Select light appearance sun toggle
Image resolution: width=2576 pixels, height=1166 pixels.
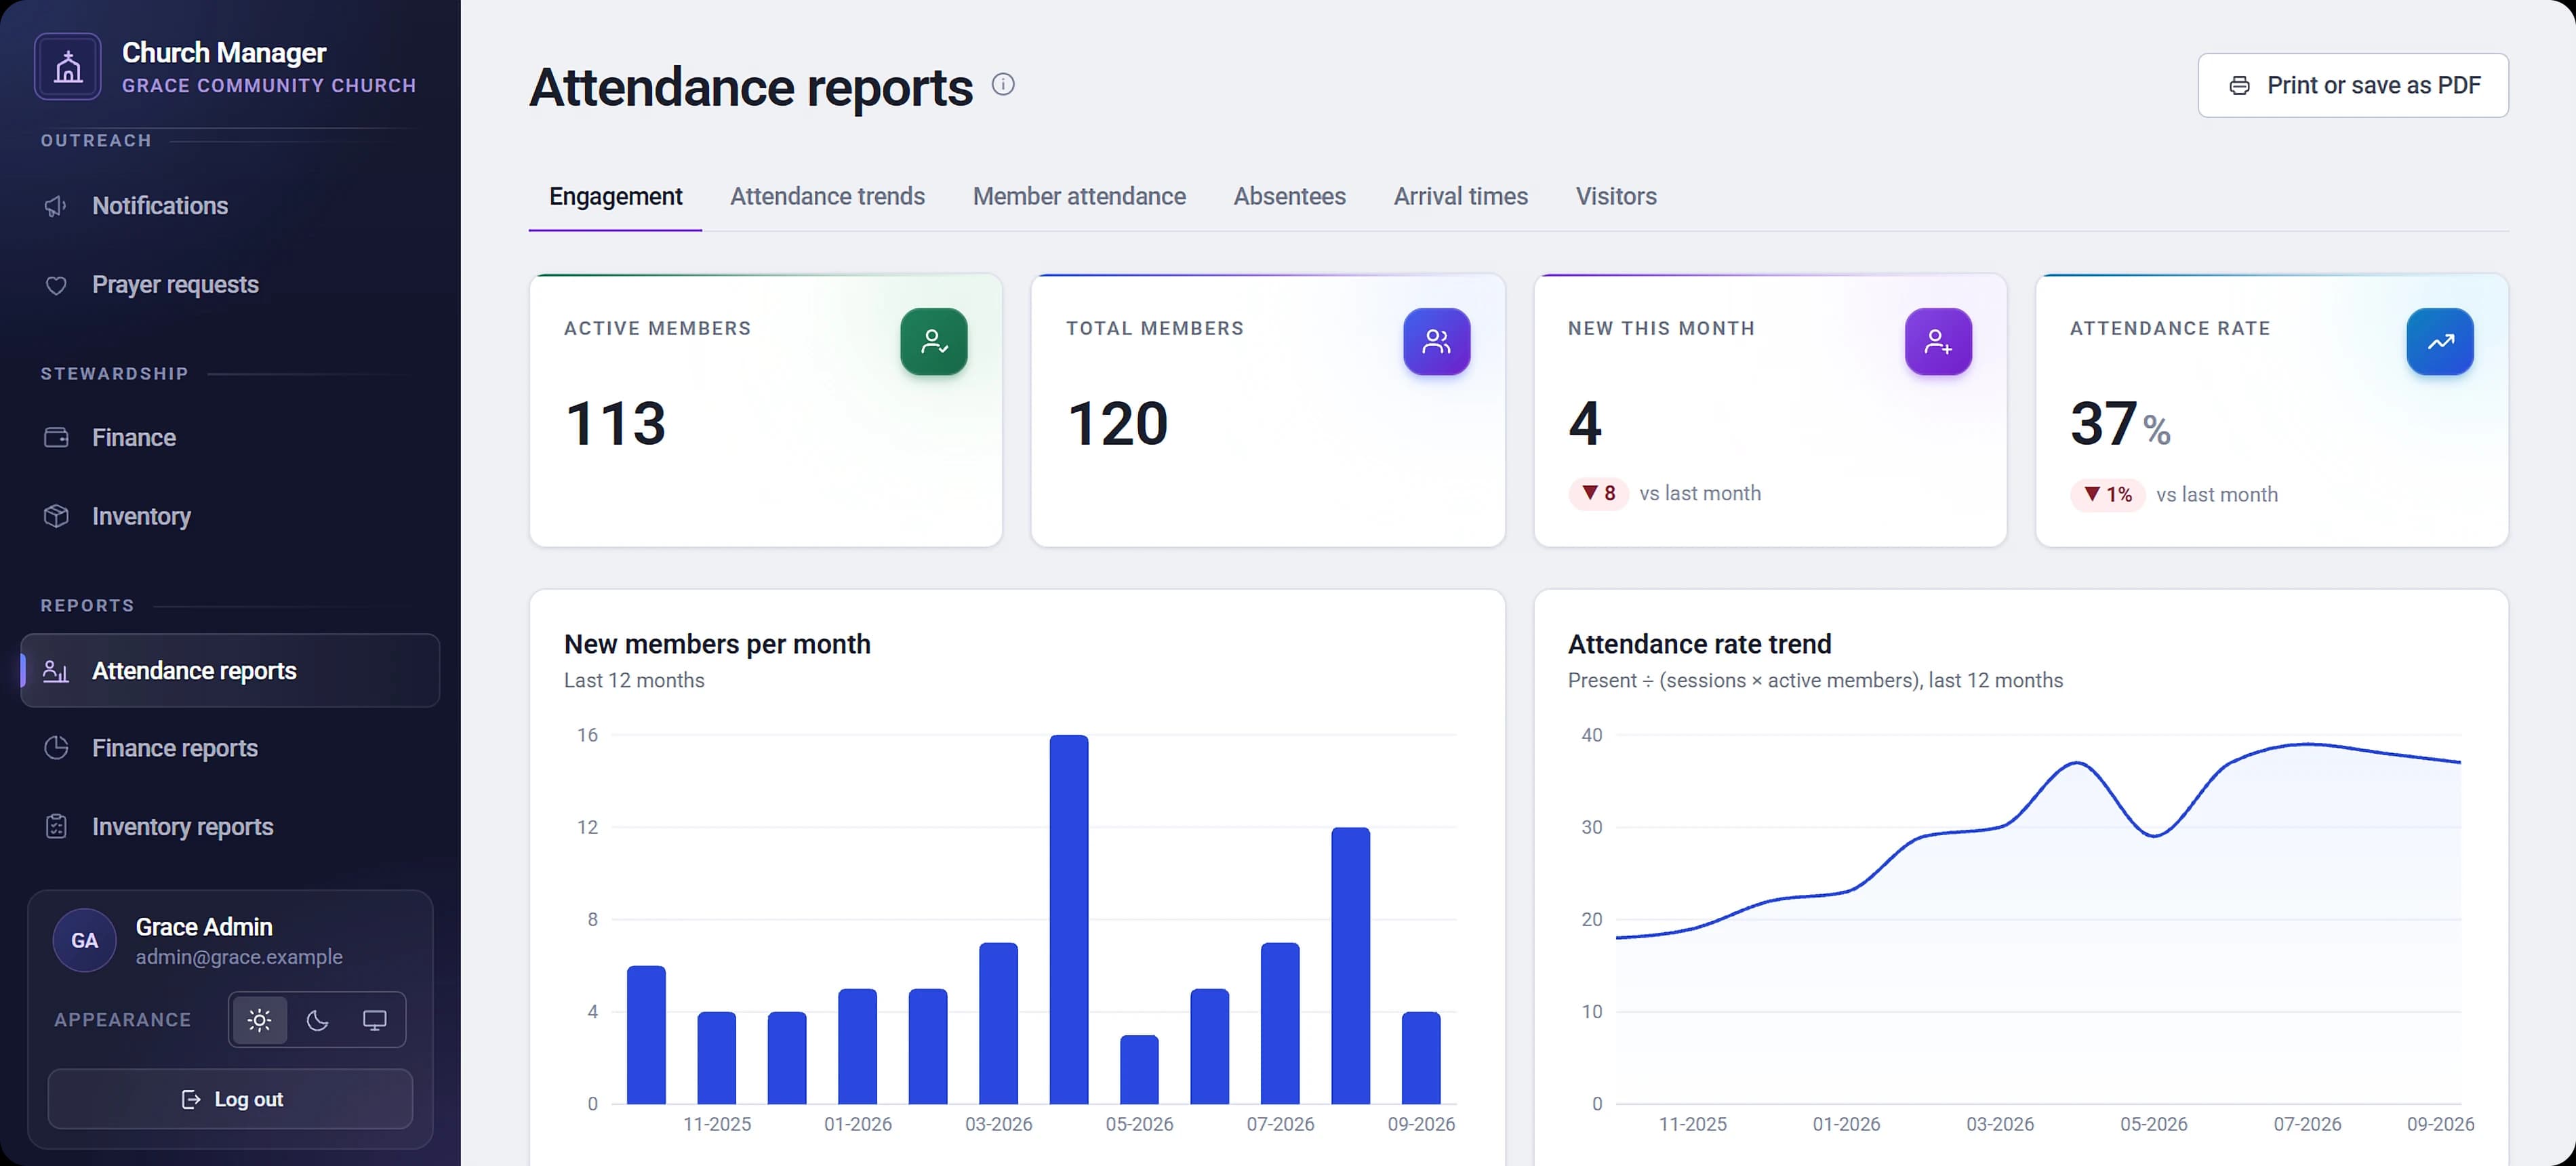pos(260,1020)
